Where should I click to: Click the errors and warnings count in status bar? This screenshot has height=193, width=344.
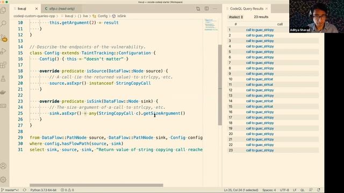pyautogui.click(x=67, y=190)
